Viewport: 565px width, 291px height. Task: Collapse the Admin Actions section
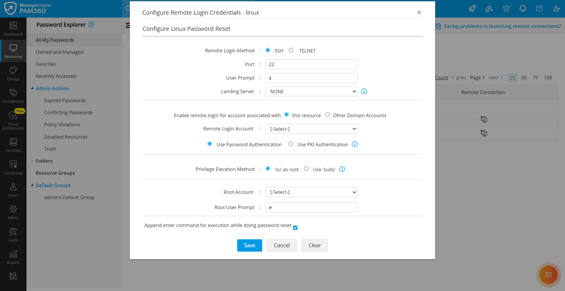[32, 88]
